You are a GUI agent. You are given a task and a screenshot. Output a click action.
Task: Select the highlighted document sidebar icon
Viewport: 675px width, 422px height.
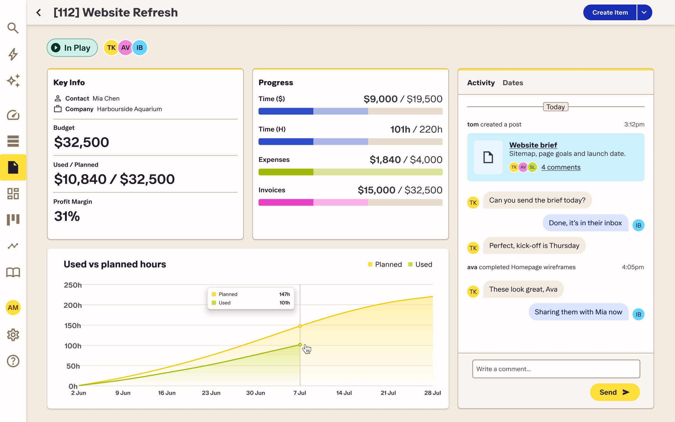click(x=13, y=167)
